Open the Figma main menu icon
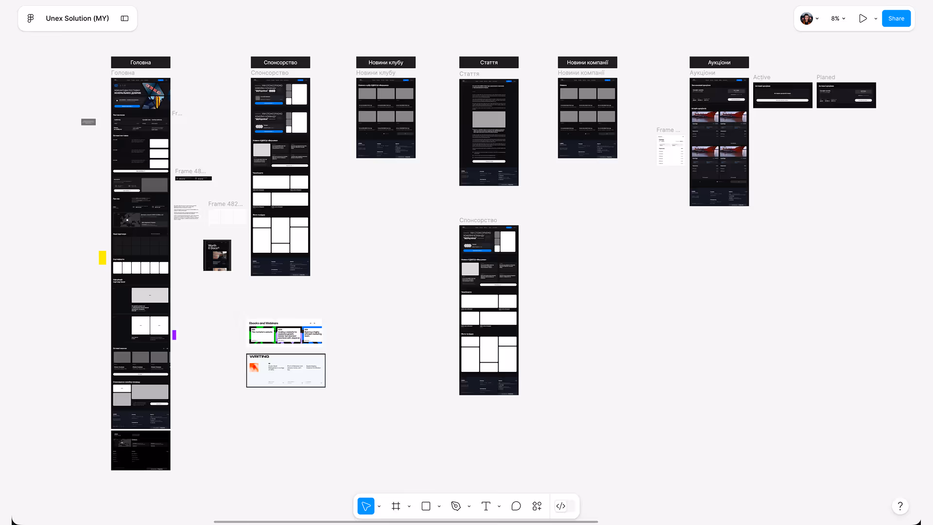The height and width of the screenshot is (525, 933). [x=31, y=18]
